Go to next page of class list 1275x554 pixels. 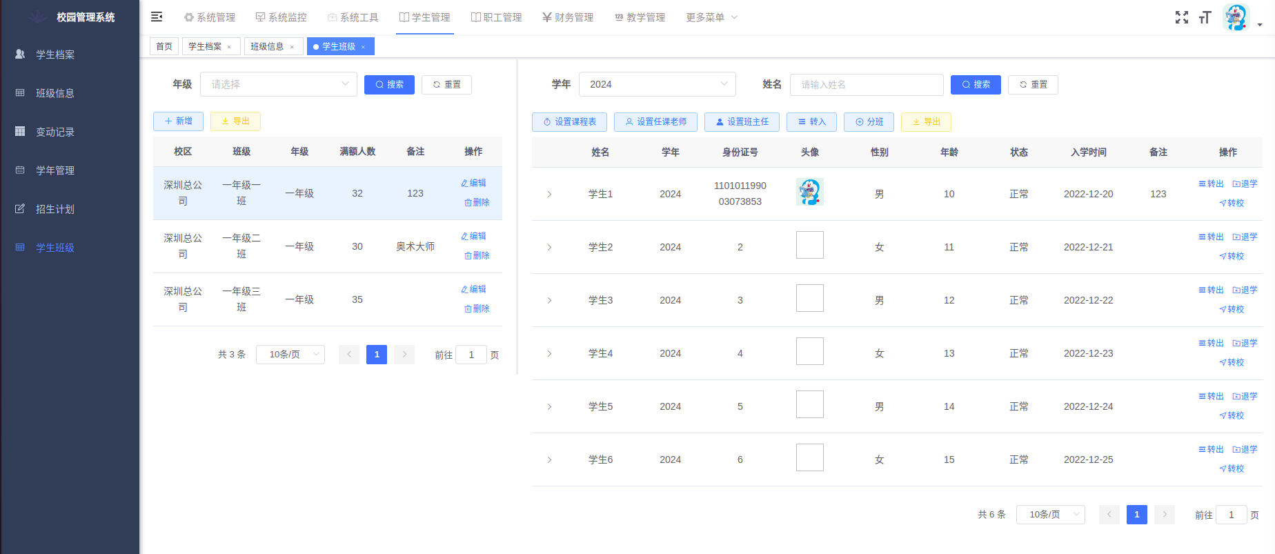pos(404,355)
